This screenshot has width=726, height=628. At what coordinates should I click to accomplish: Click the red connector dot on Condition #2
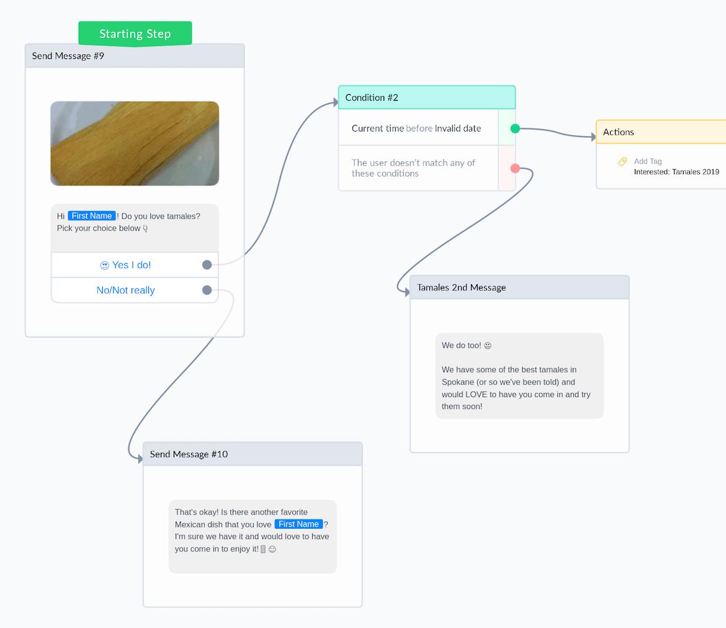515,168
